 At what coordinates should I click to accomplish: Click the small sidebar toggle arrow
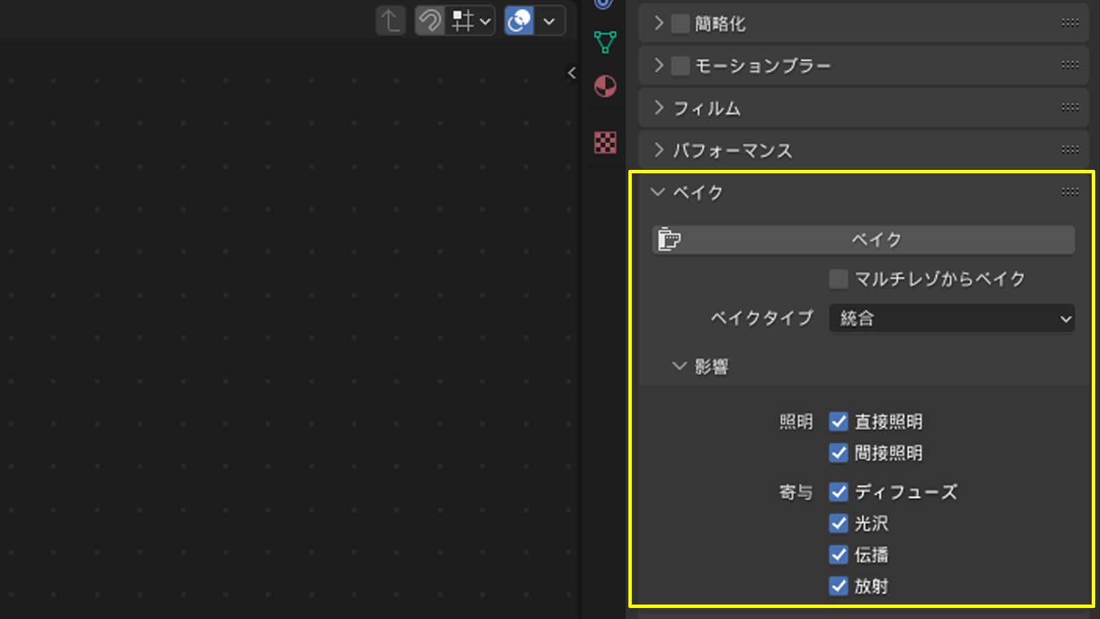click(571, 73)
